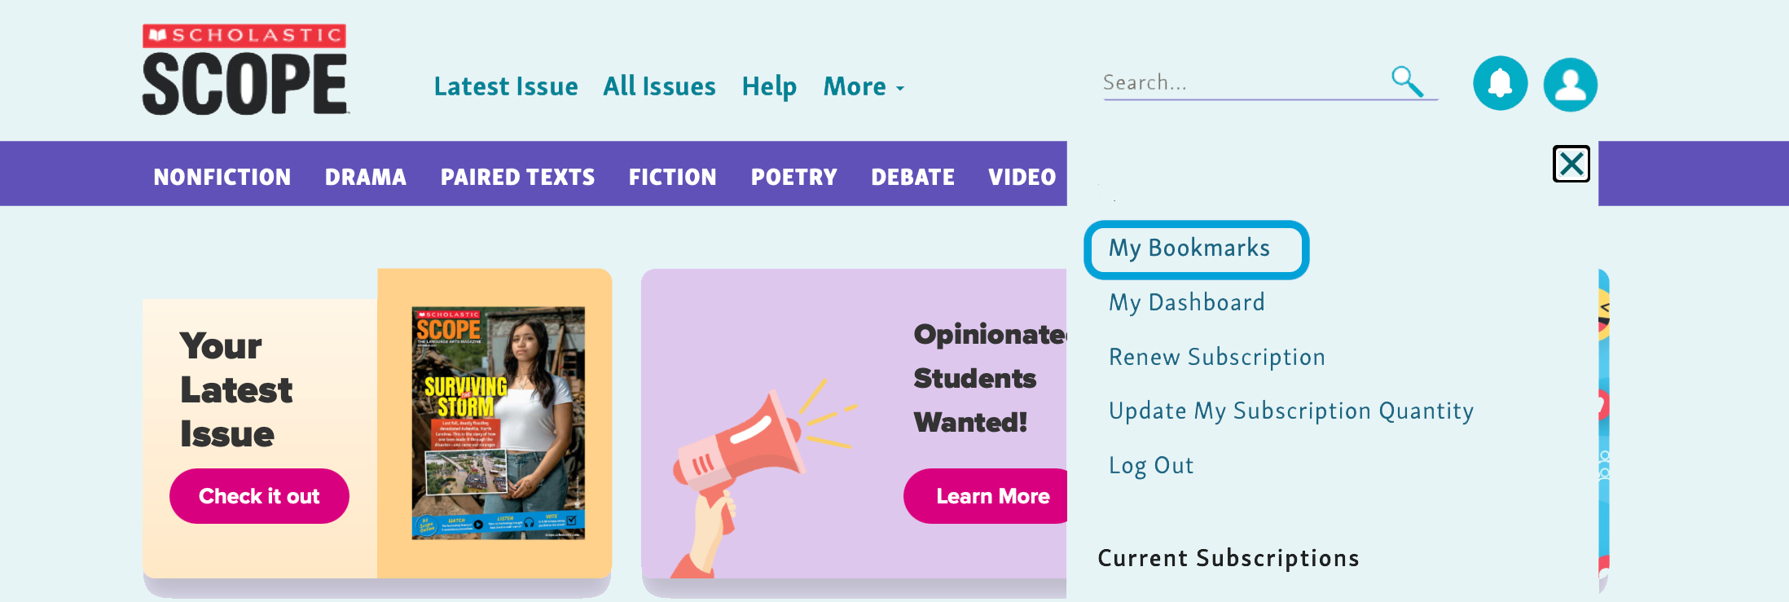
Task: Click the Check it out button
Action: (259, 496)
